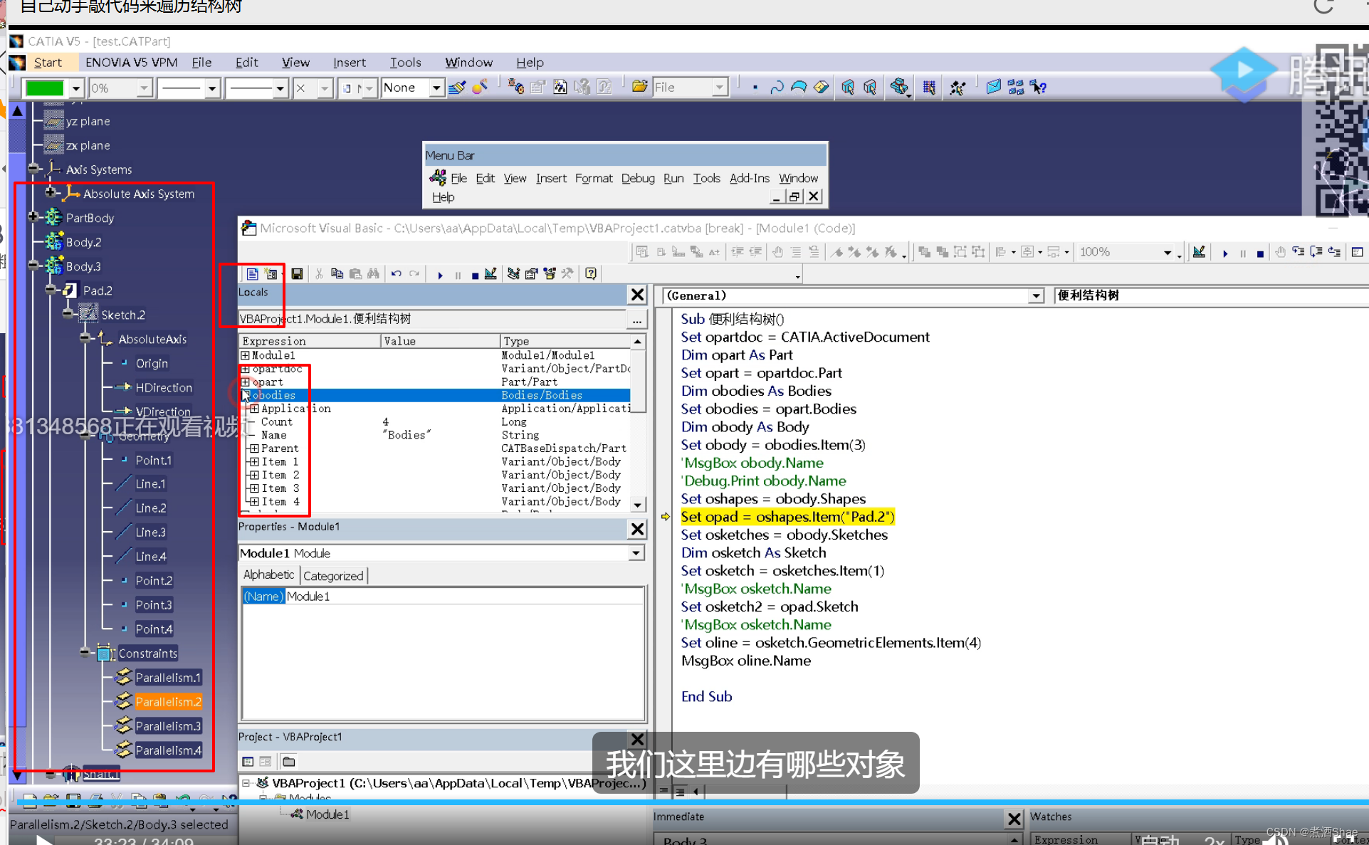This screenshot has height=845, width=1369.
Task: Open the (General) object dropdown
Action: [1036, 296]
